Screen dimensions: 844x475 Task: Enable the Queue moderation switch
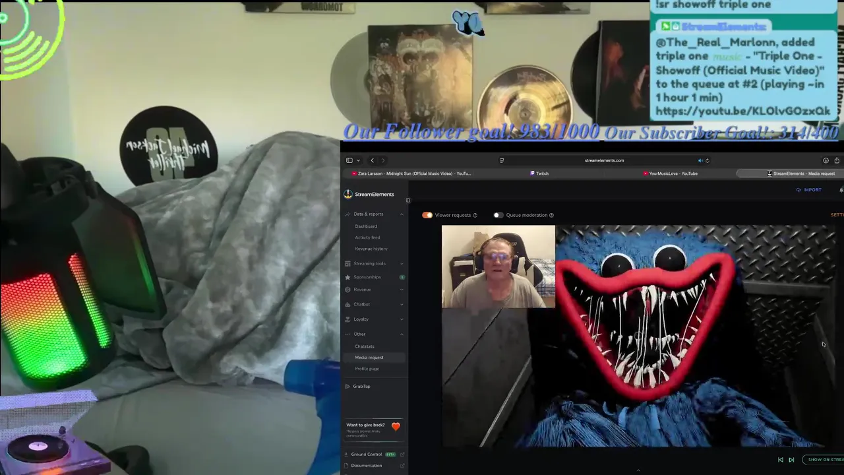[498, 215]
